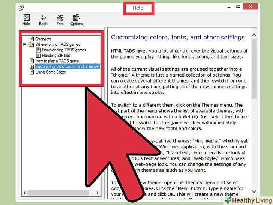Collapse the Where to find TADS games node
273x205 pixels.
tap(25, 45)
